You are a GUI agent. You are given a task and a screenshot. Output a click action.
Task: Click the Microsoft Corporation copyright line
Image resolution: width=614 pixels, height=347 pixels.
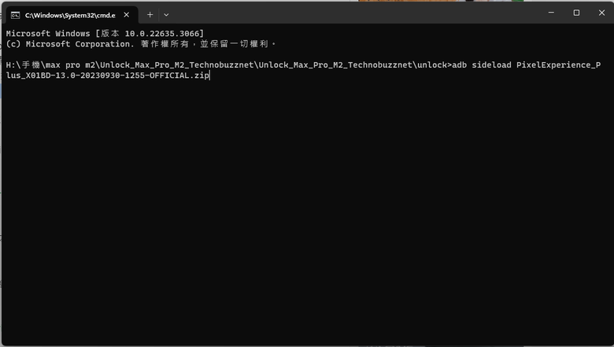click(141, 44)
